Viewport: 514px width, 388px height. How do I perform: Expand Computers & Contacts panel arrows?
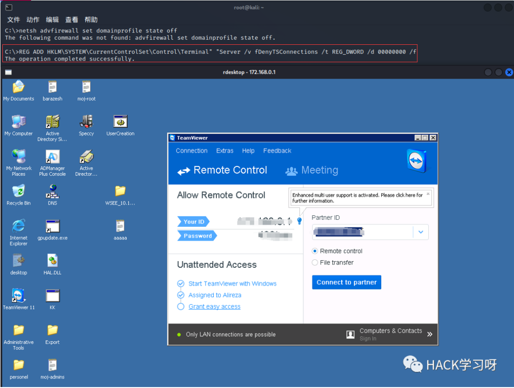430,334
